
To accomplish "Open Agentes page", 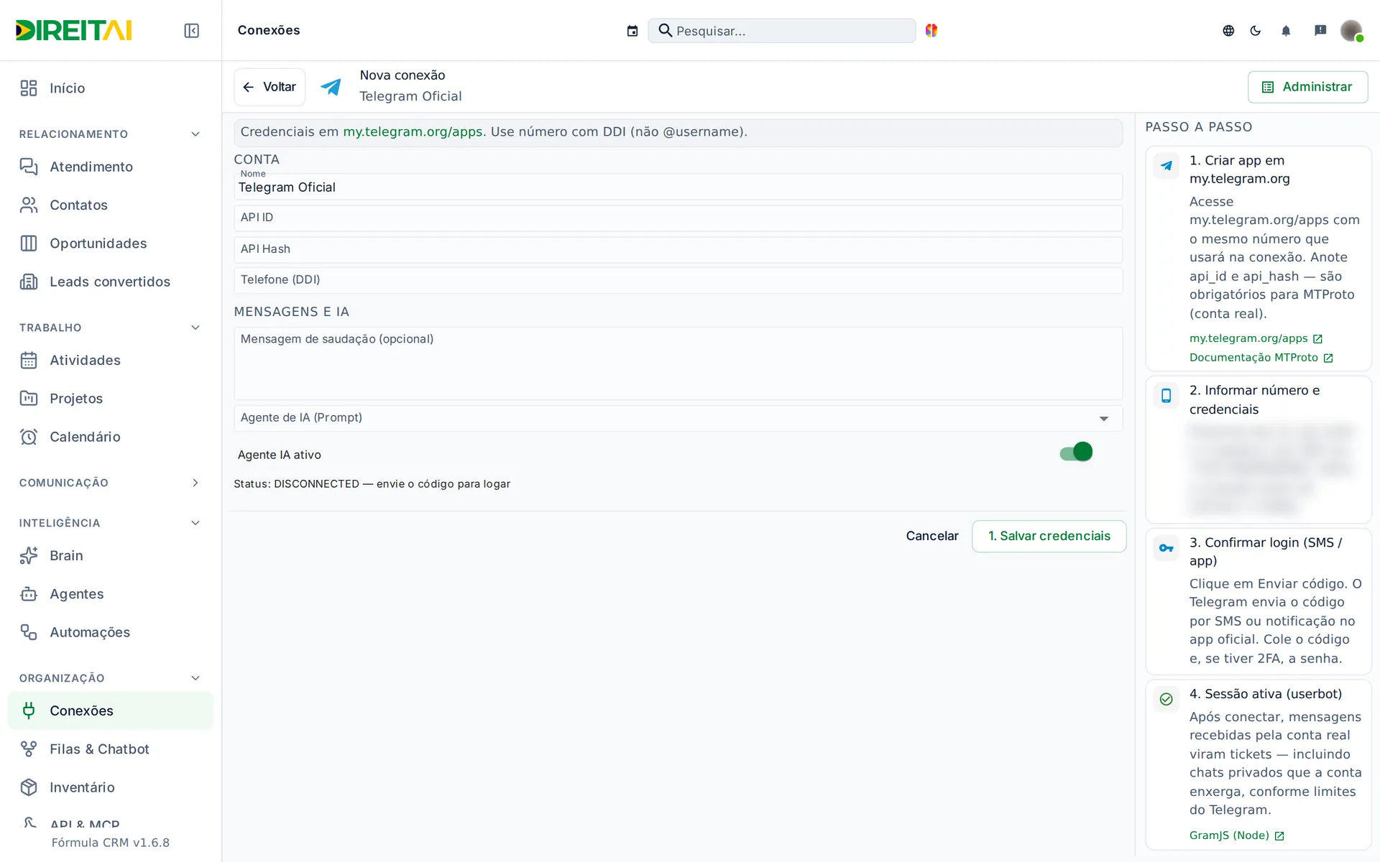I will pyautogui.click(x=111, y=594).
